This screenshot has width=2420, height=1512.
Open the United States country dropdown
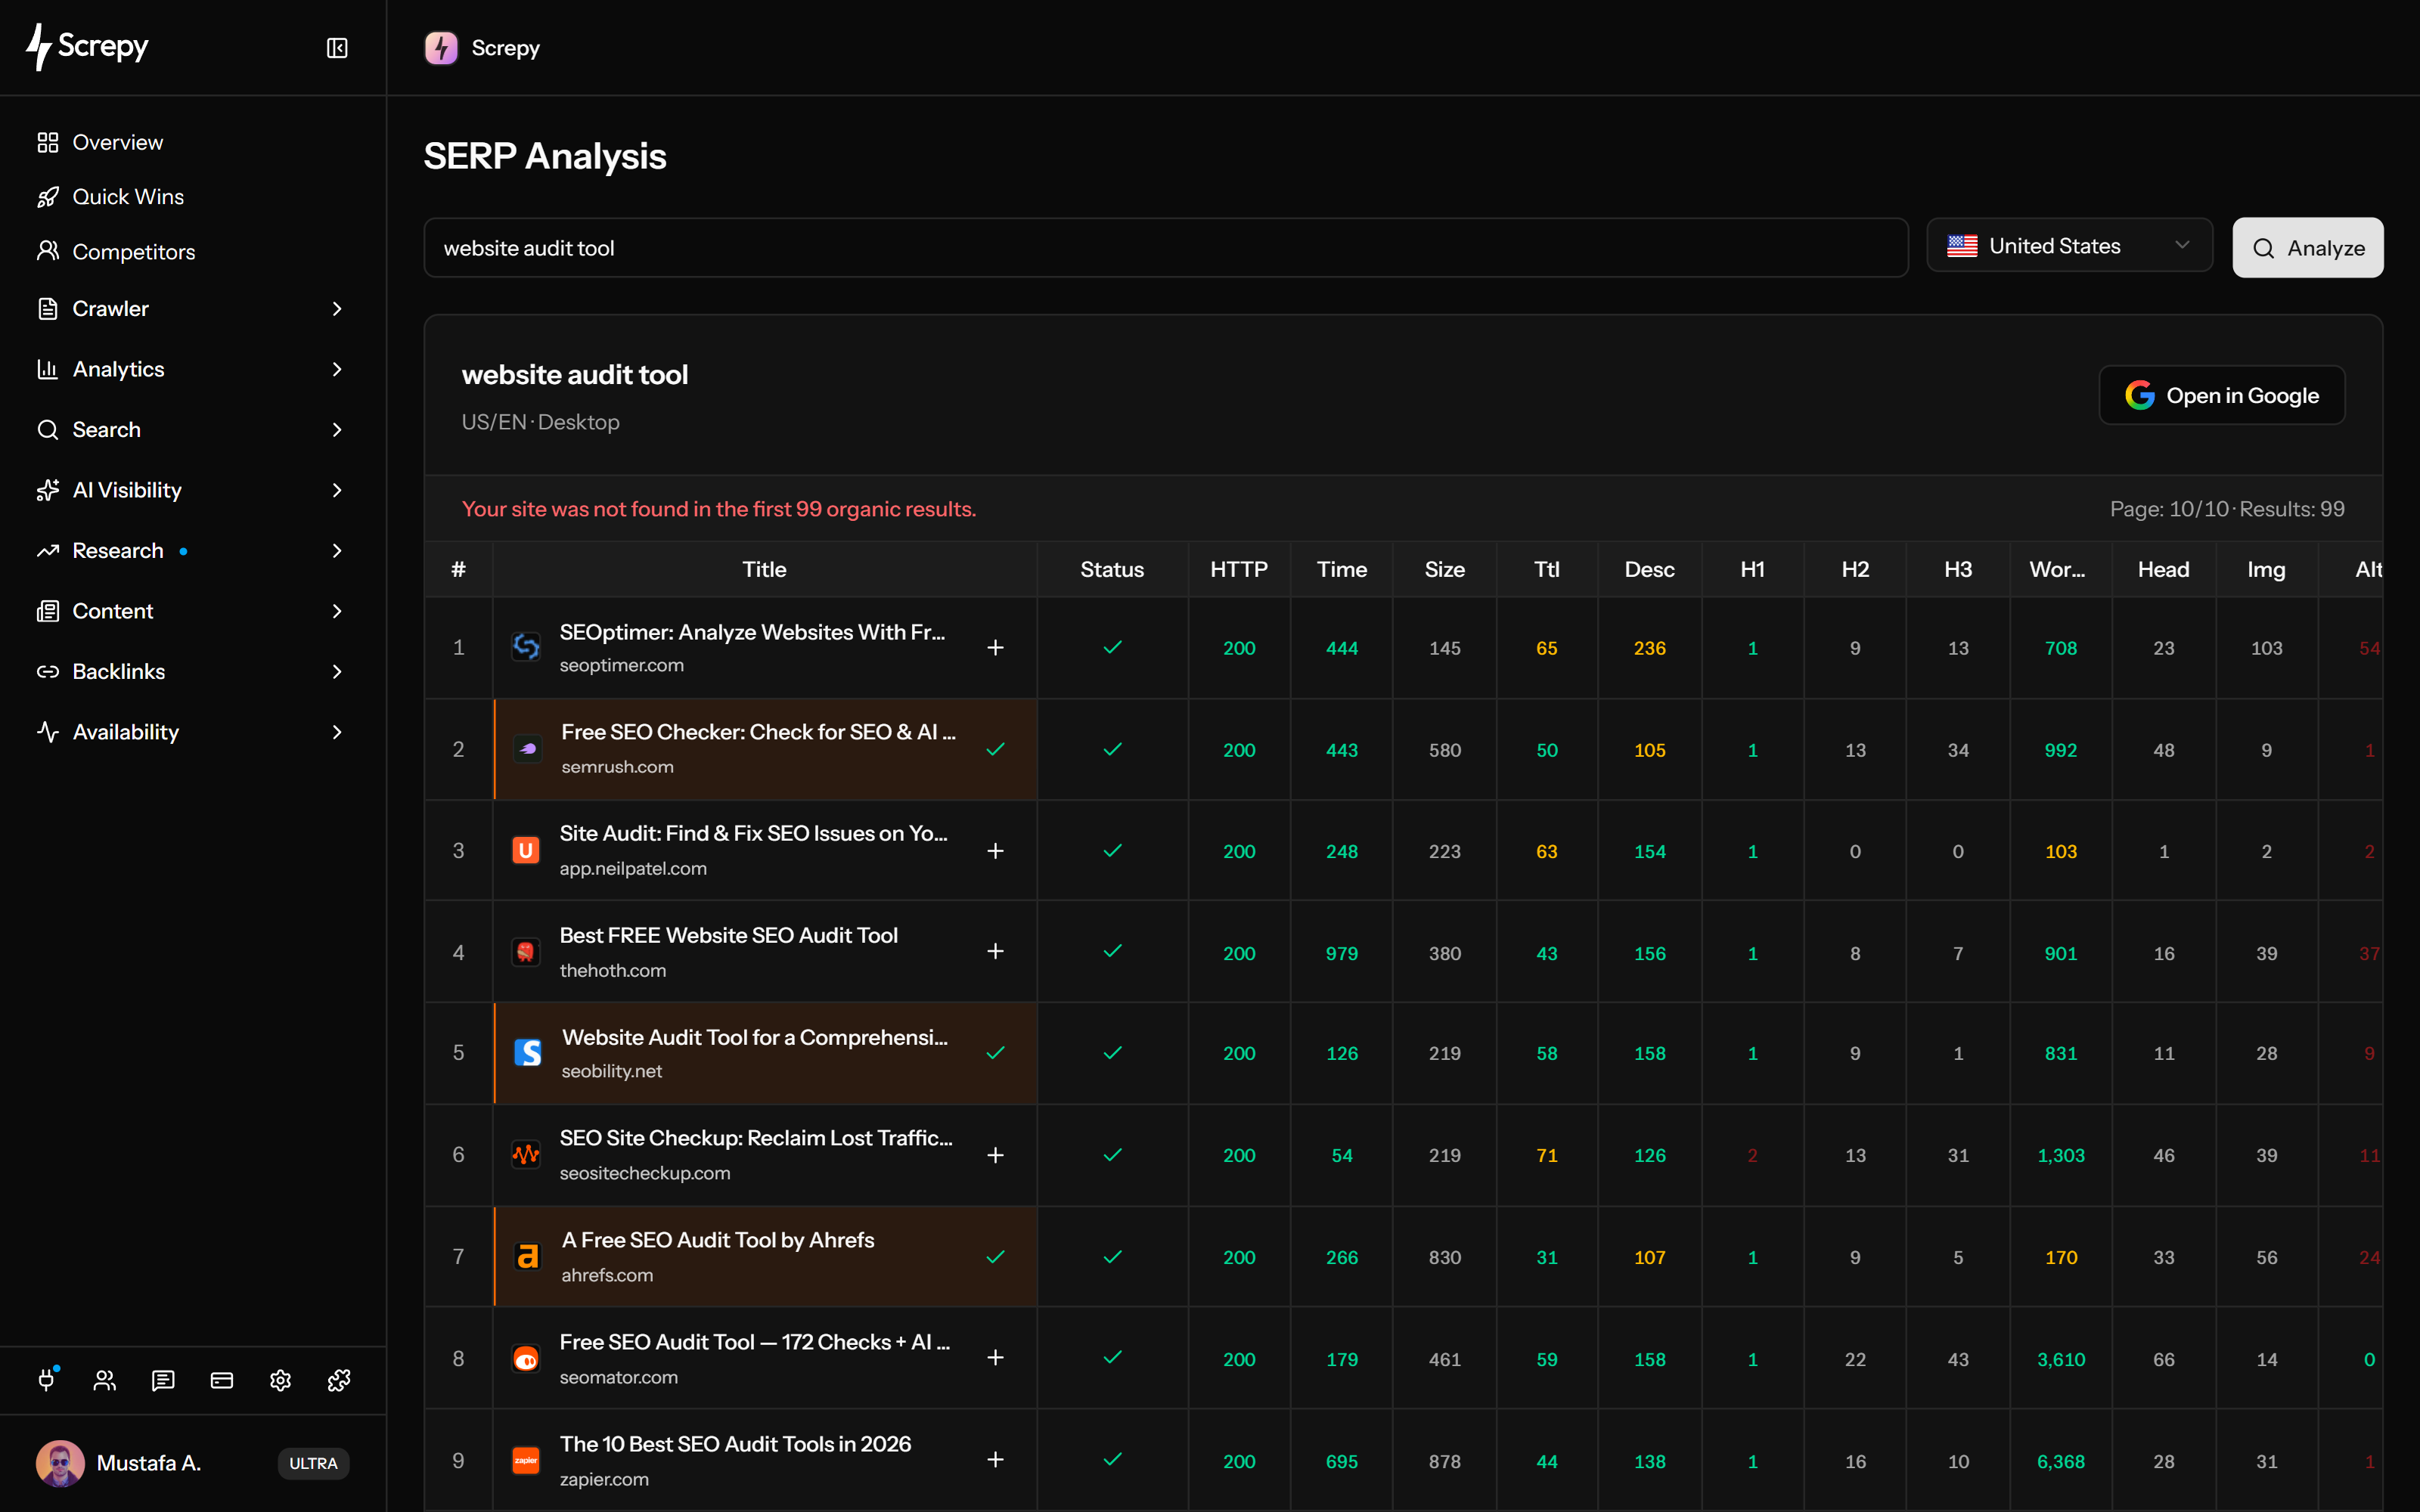(x=2069, y=246)
